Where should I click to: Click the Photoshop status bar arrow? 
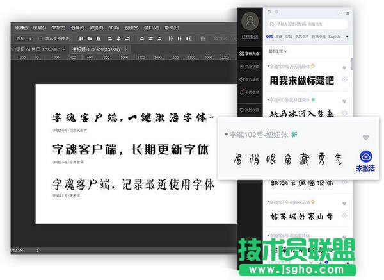point(37,251)
